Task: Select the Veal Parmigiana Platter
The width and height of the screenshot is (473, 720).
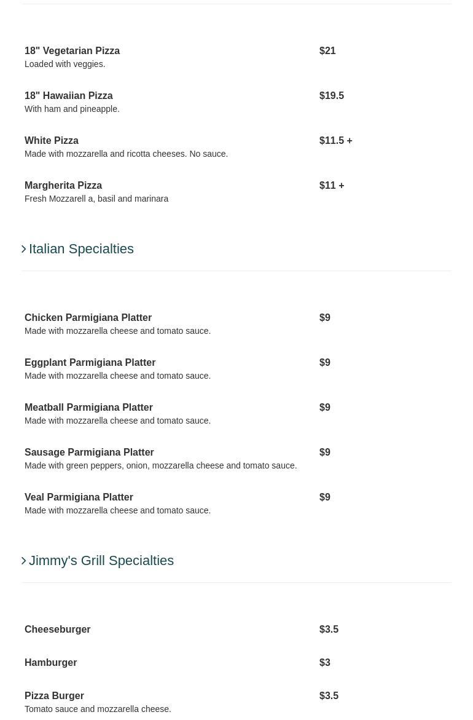Action: coord(79,497)
